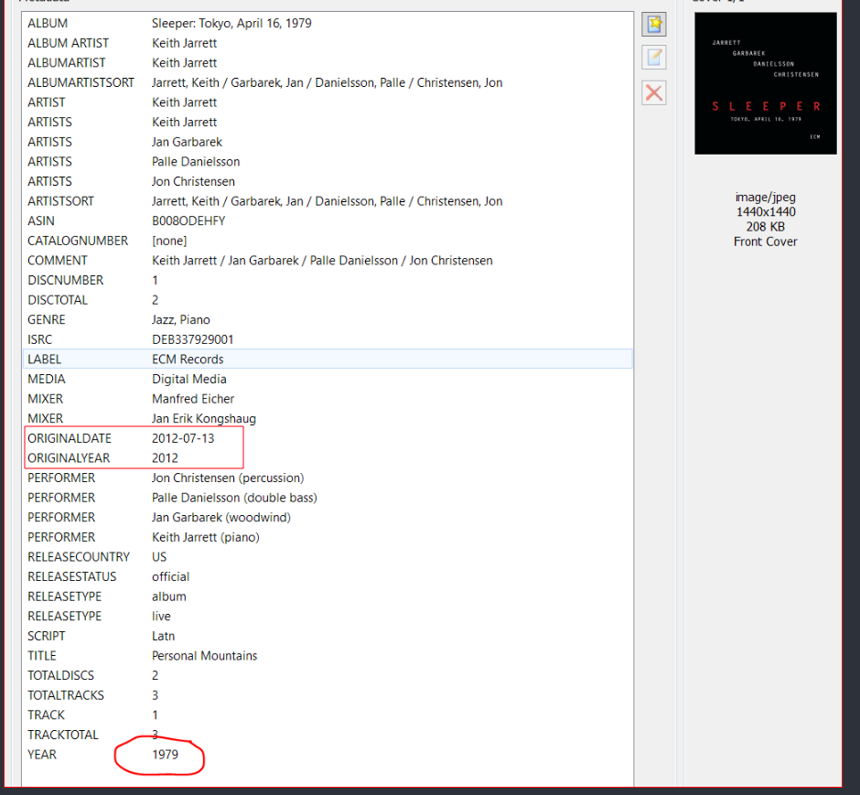Select the TITLE row 'Personal Mountains'
This screenshot has width=860, height=795.
[x=328, y=655]
